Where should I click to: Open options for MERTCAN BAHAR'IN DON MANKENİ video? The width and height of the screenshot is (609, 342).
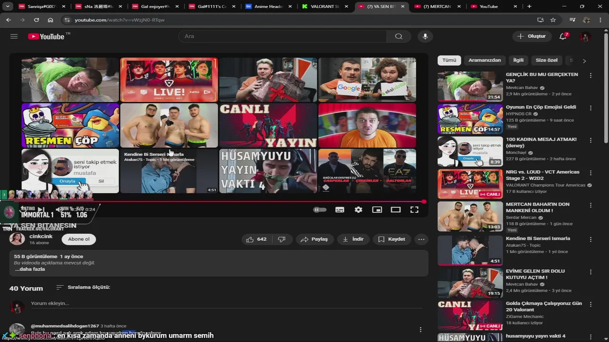(x=590, y=206)
